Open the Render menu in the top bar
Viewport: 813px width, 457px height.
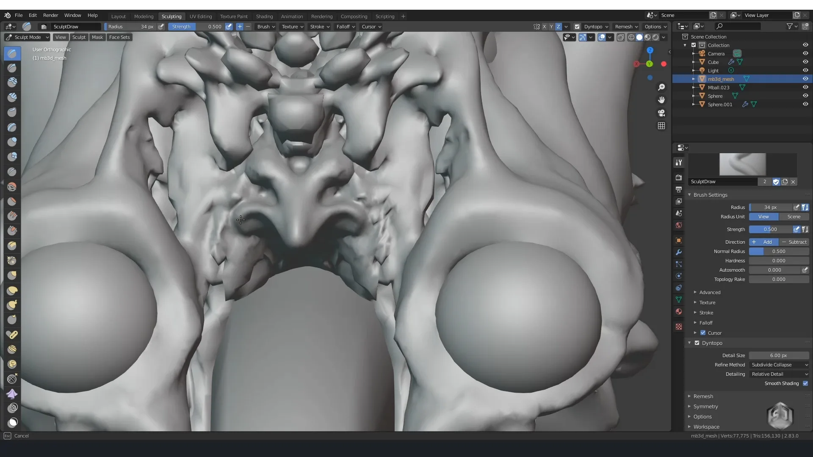pos(50,15)
